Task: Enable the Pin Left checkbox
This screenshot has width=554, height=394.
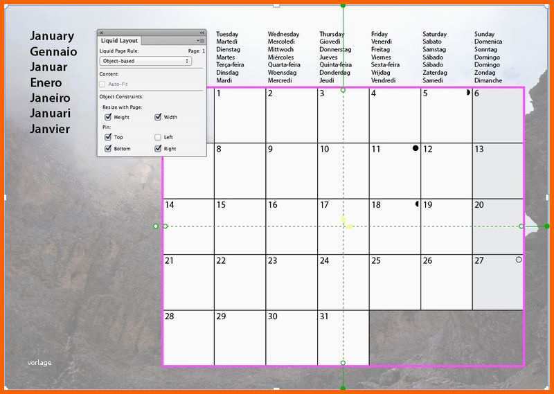Action: pyautogui.click(x=158, y=136)
